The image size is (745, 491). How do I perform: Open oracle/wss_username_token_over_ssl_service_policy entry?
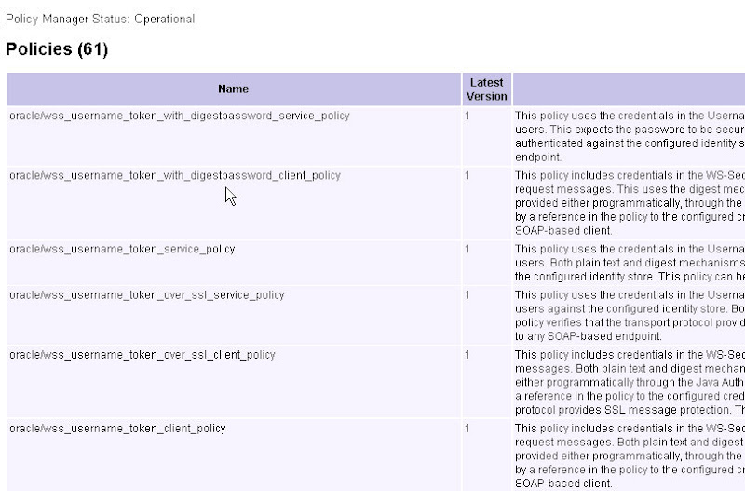[x=147, y=295]
